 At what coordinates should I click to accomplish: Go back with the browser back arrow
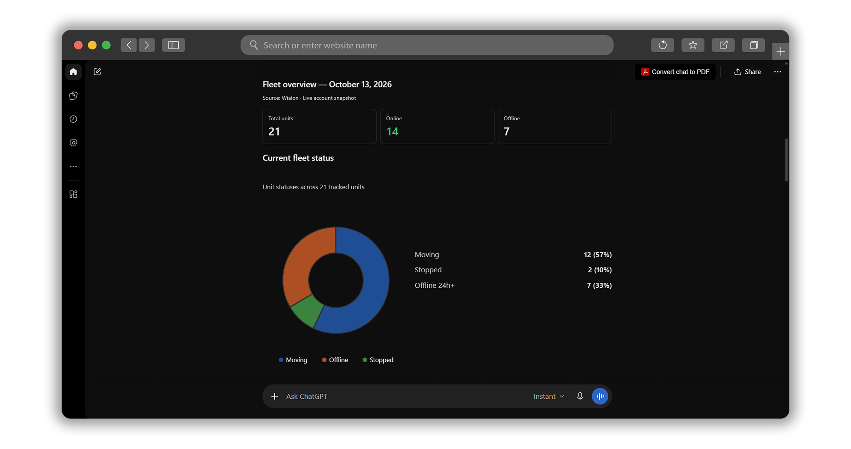pos(128,45)
